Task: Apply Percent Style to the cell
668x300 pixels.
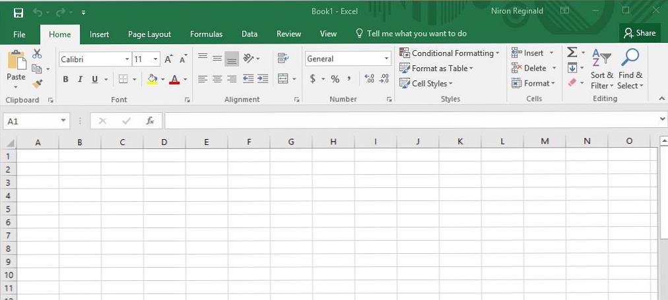Action: (x=335, y=79)
